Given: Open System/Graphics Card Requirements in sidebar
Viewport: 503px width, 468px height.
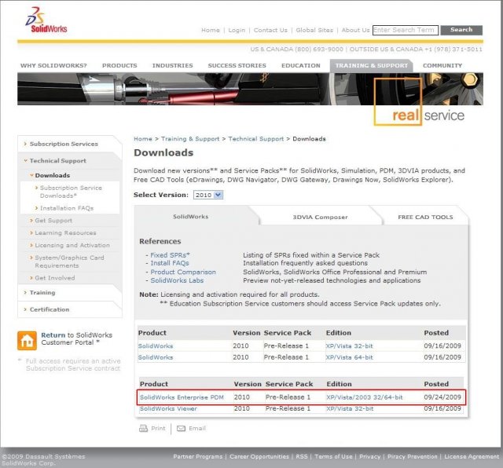Looking at the screenshot, I should (x=69, y=261).
